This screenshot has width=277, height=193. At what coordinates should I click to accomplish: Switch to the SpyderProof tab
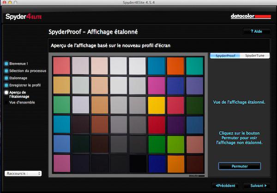pyautogui.click(x=225, y=56)
